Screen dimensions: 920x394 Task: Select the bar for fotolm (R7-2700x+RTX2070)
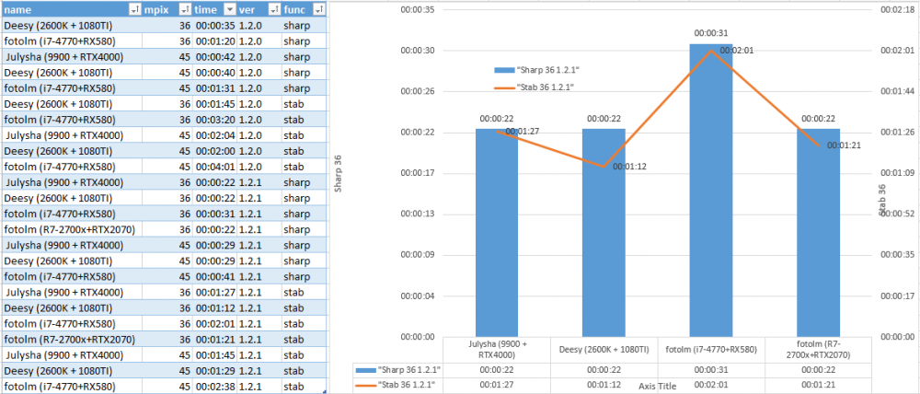[x=818, y=233]
